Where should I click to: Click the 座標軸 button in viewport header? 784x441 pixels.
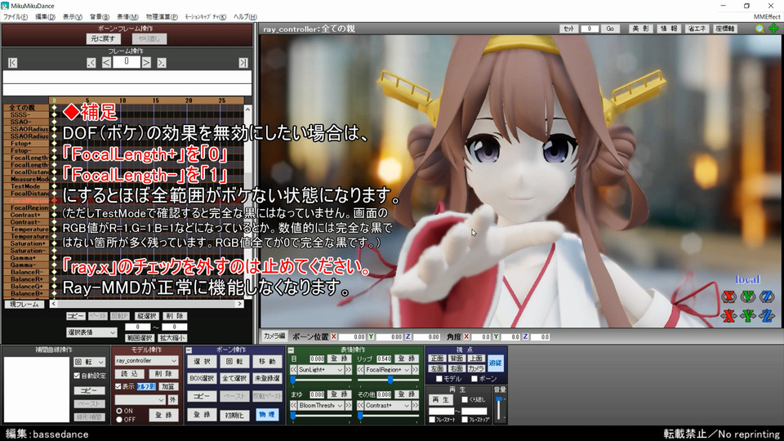pyautogui.click(x=725, y=29)
